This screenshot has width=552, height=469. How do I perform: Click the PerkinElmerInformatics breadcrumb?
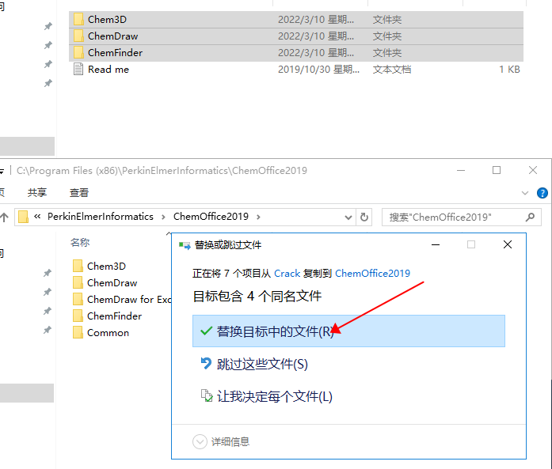click(101, 217)
